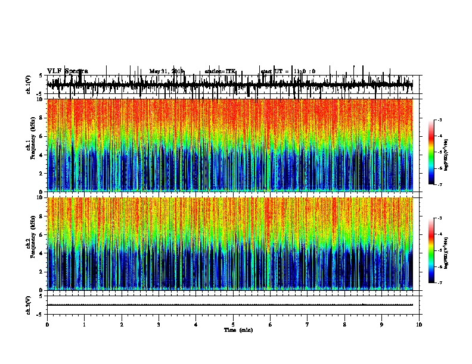Click inside the ch.2 spectrogram panel
This screenshot has height=364, width=472.
coord(230,244)
